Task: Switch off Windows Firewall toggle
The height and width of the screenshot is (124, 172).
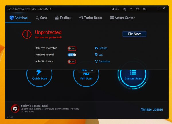Action: point(72,55)
